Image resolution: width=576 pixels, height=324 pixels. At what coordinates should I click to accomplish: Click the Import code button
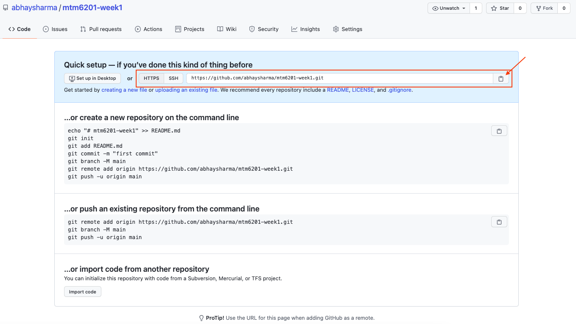[x=83, y=292]
